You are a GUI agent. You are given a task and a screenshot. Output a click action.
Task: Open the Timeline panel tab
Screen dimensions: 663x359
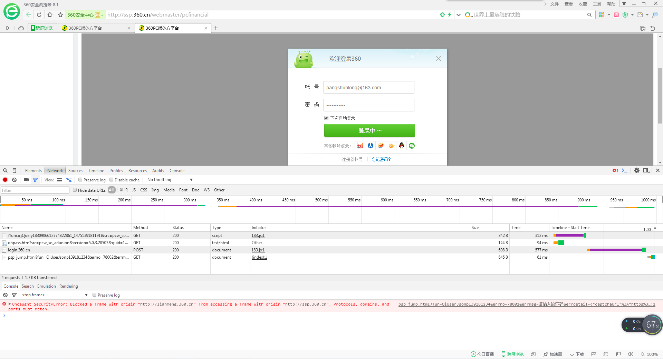tap(96, 170)
